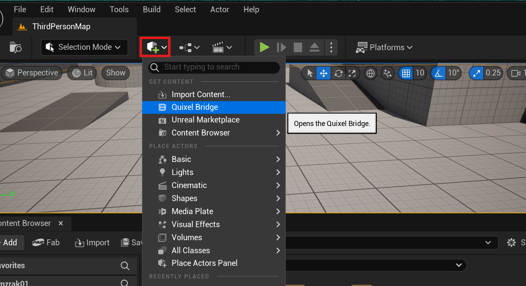Click the Stop play button
Image resolution: width=526 pixels, height=286 pixels.
pos(298,47)
